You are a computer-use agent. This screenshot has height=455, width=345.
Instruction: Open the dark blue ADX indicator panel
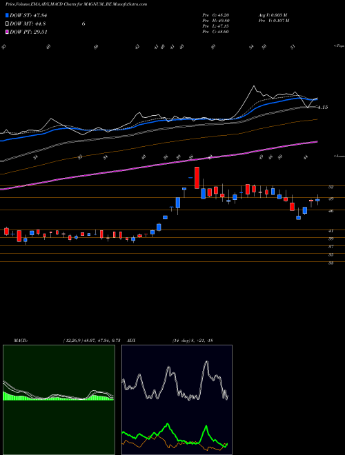177,400
